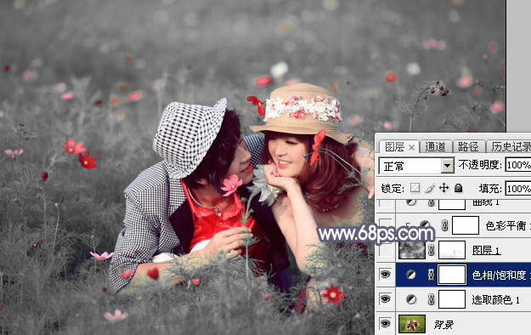This screenshot has height=335, width=531.
Task: Enable lock position move icon
Action: click(443, 188)
